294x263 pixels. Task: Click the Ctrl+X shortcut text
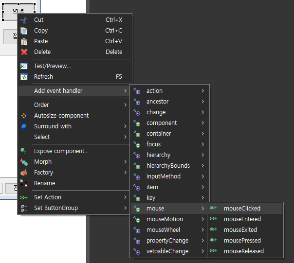tap(114, 20)
